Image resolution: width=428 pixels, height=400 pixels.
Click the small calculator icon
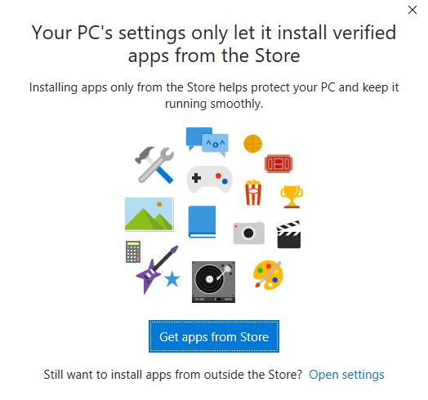pos(133,252)
